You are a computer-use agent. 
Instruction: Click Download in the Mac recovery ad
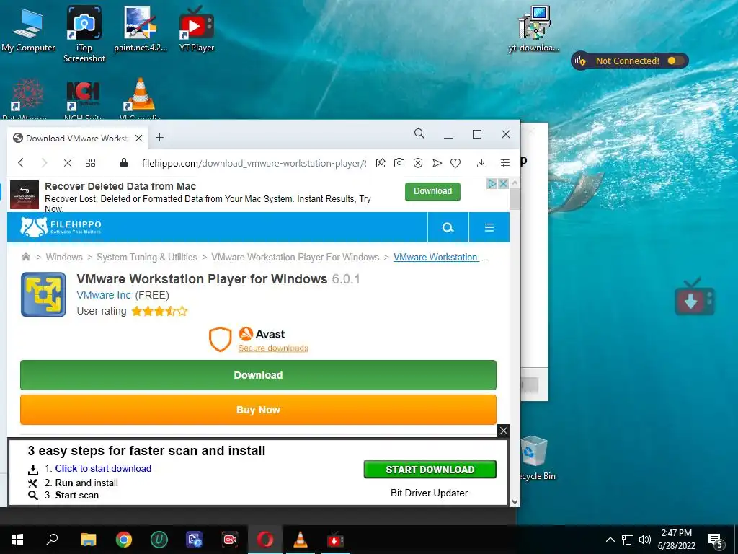(x=432, y=191)
